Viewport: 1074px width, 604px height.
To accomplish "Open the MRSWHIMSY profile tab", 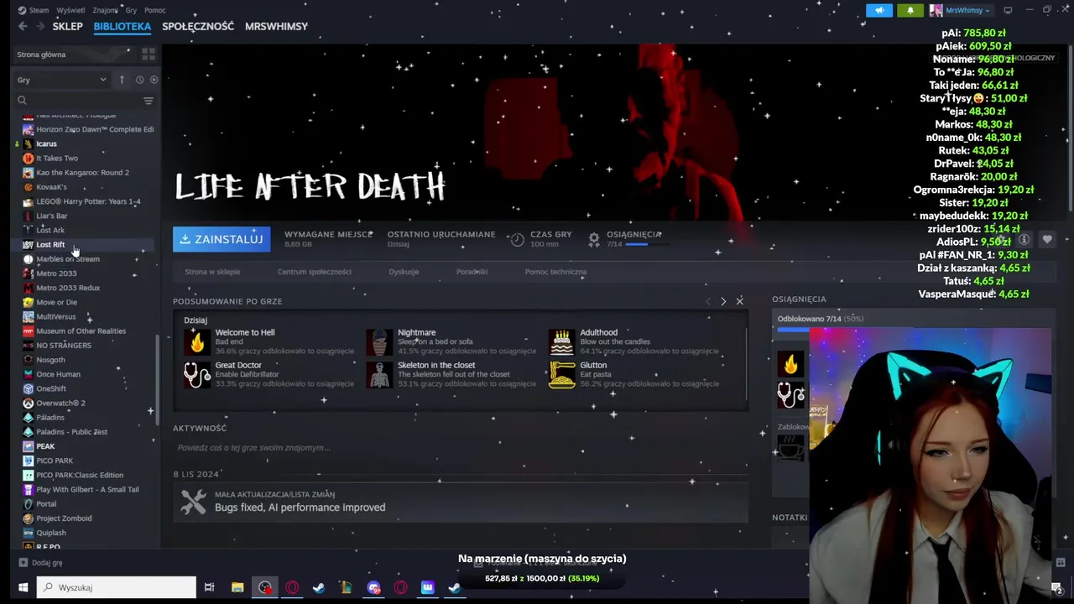I will tap(276, 26).
